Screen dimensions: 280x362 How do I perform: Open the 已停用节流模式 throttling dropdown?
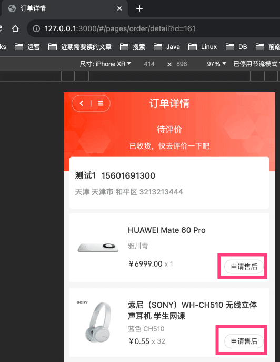pyautogui.click(x=256, y=64)
